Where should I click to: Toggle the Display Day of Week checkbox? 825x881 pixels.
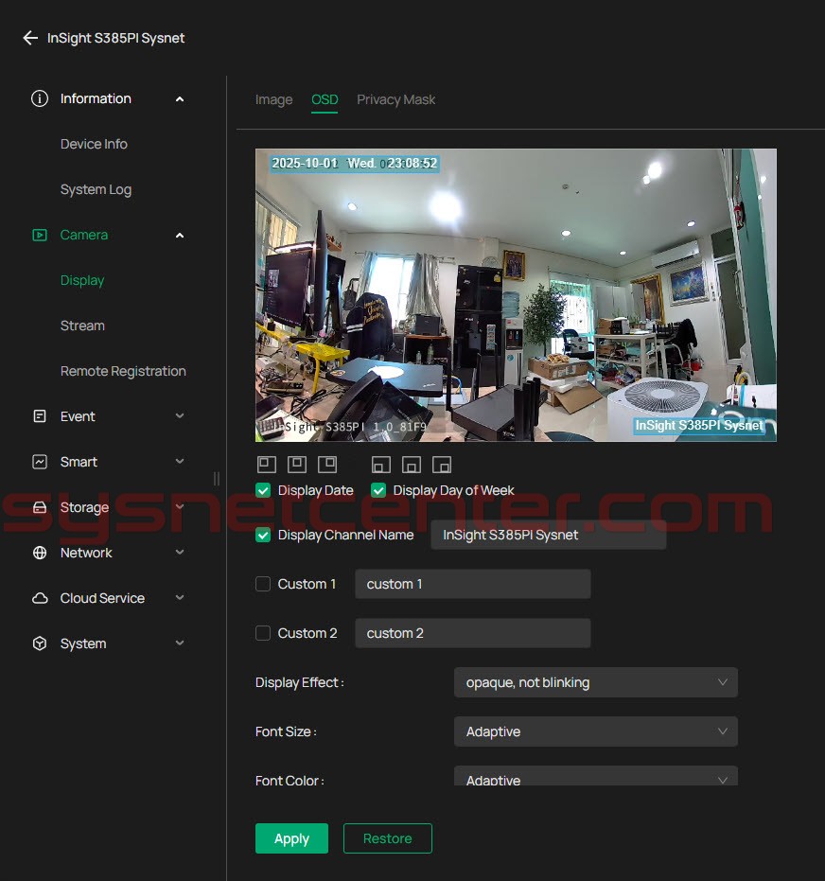[x=378, y=490]
